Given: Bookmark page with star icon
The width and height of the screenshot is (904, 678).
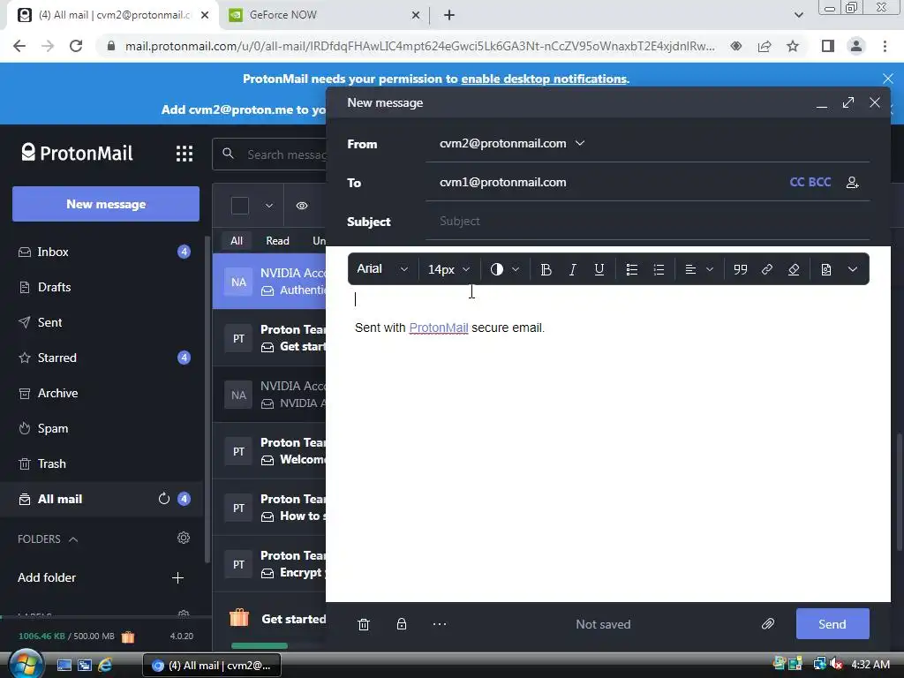Looking at the screenshot, I should (x=793, y=46).
